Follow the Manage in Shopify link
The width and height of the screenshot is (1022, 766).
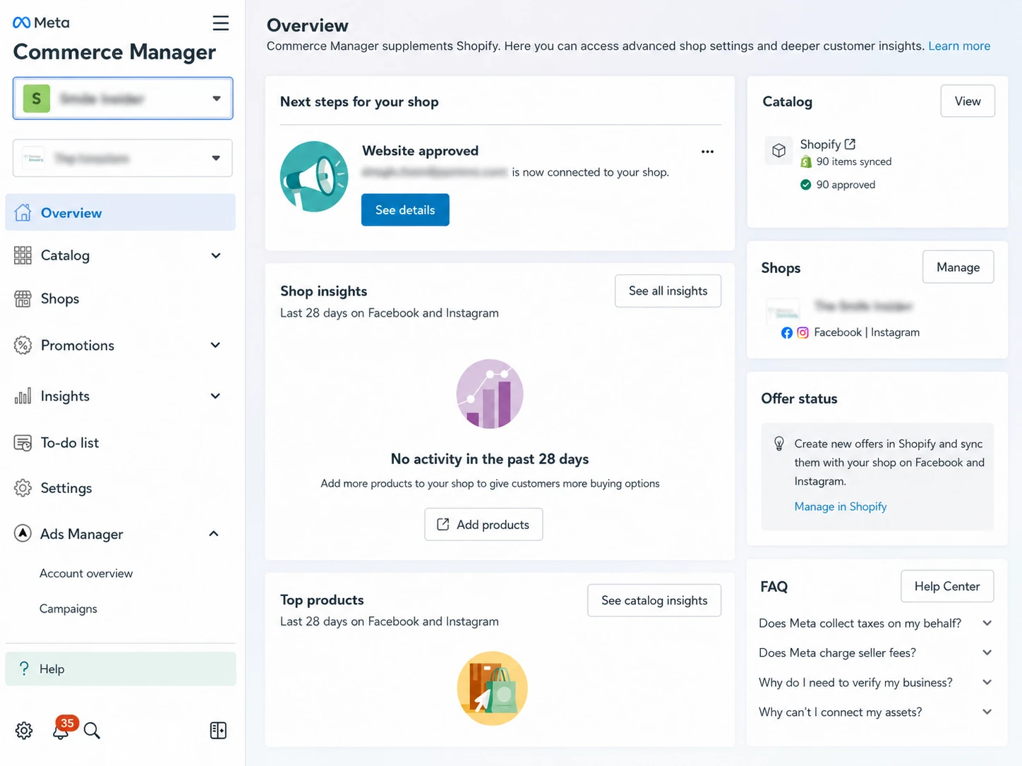841,506
